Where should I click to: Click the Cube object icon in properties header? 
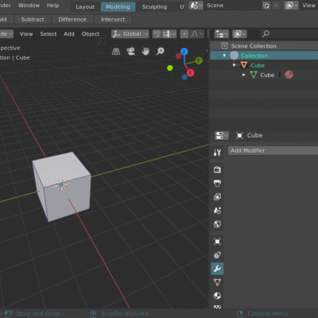pyautogui.click(x=239, y=135)
